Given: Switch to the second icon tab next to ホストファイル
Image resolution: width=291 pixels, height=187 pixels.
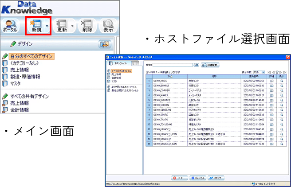Looking at the screenshot, I should click(135, 63).
